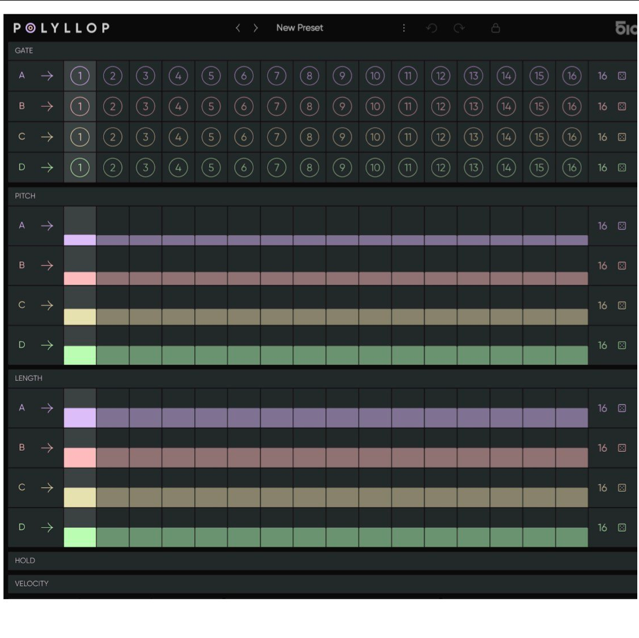Enable gate step 9 in row D
This screenshot has width=639, height=638.
tap(342, 167)
